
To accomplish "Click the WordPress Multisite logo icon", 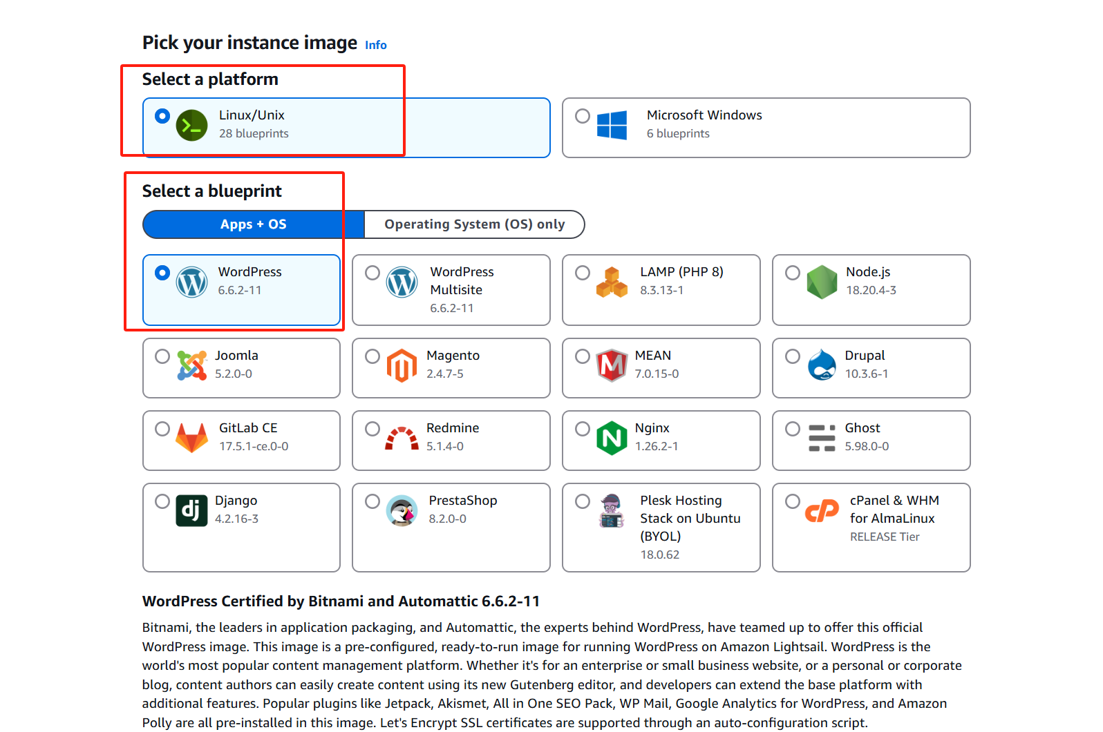I will coord(402,282).
